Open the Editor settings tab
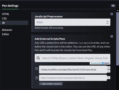This screenshot has height=90, width=119. tap(6, 34)
